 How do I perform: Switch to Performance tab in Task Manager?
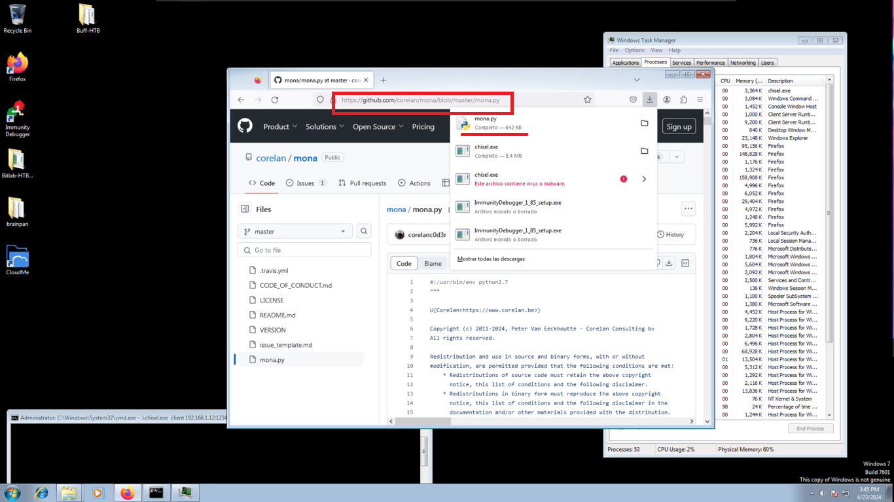[710, 63]
